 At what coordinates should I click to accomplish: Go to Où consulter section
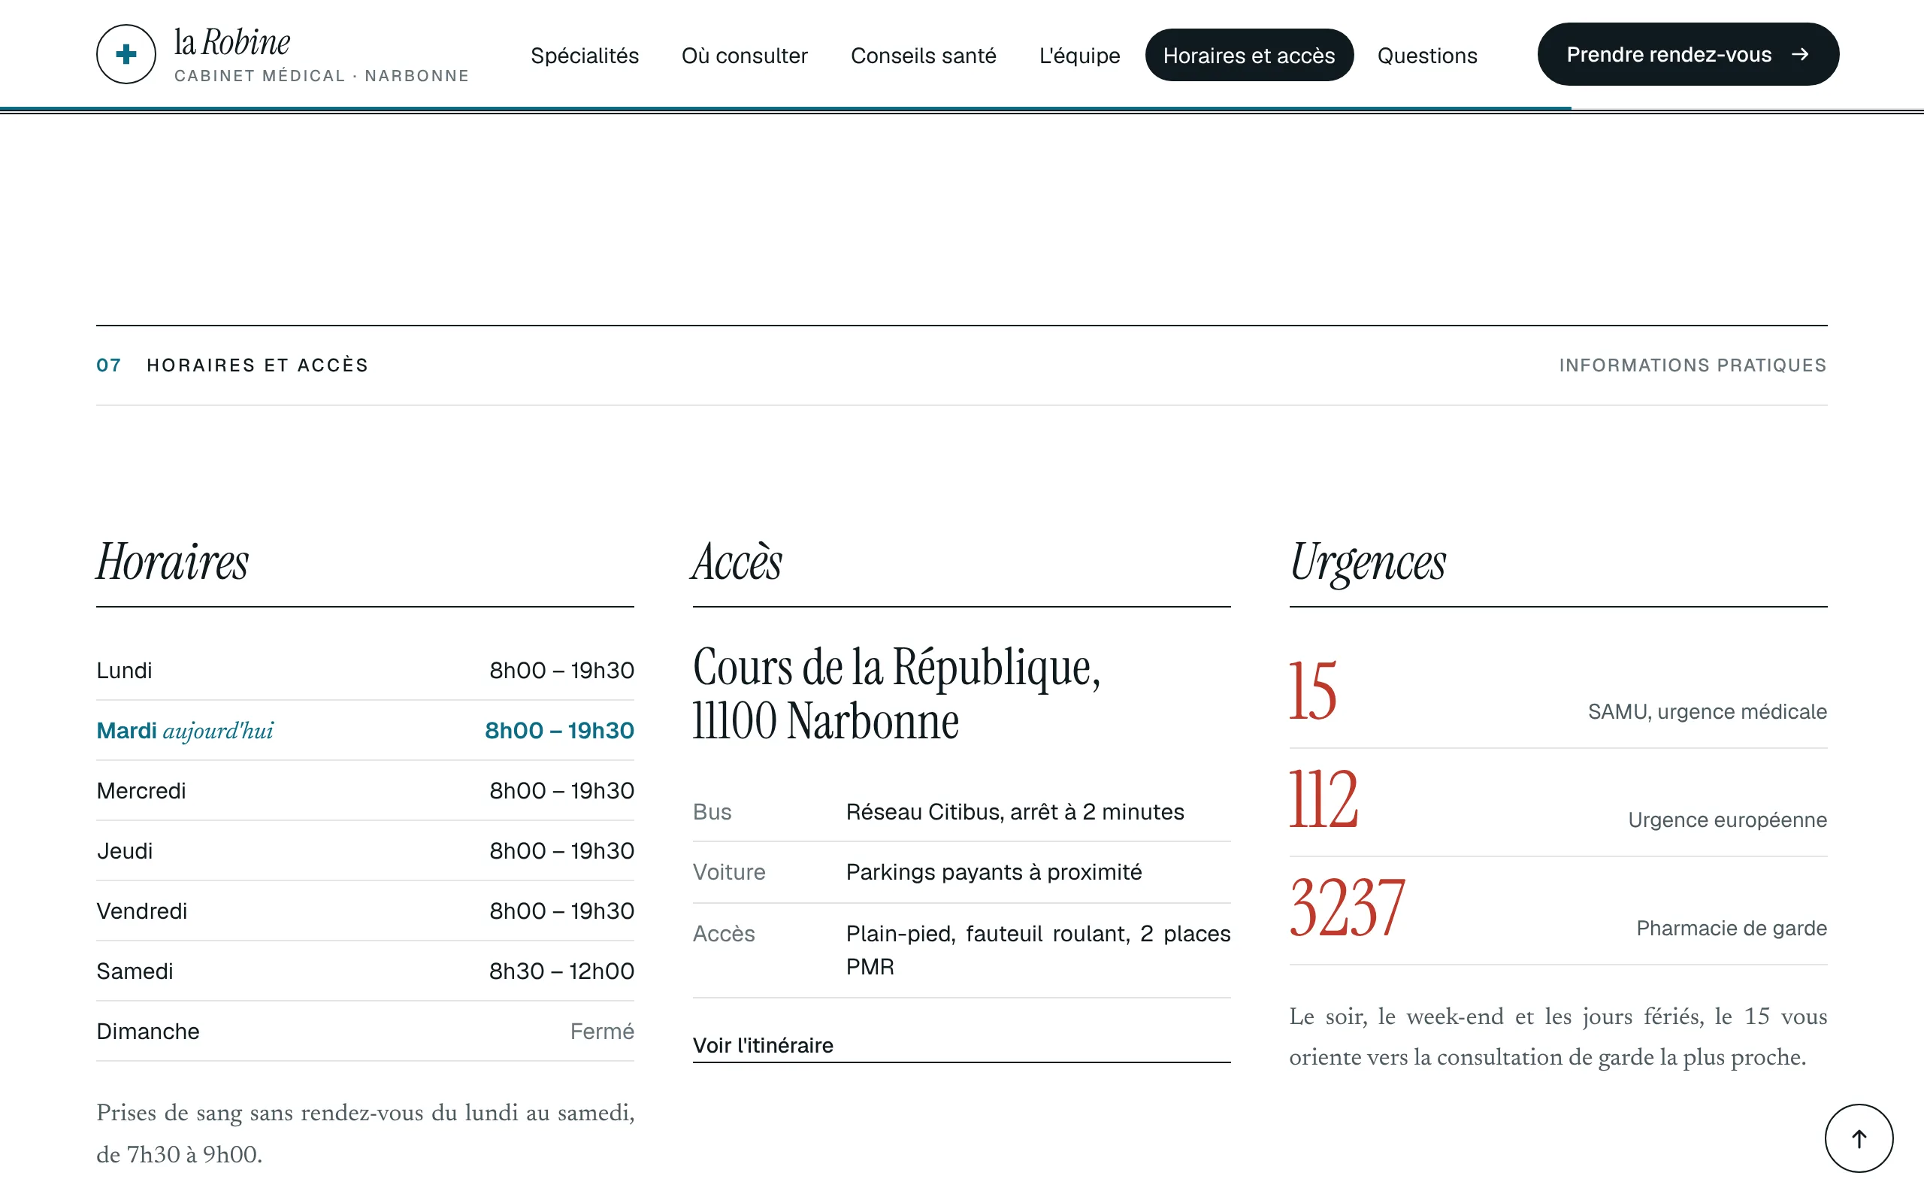(744, 55)
